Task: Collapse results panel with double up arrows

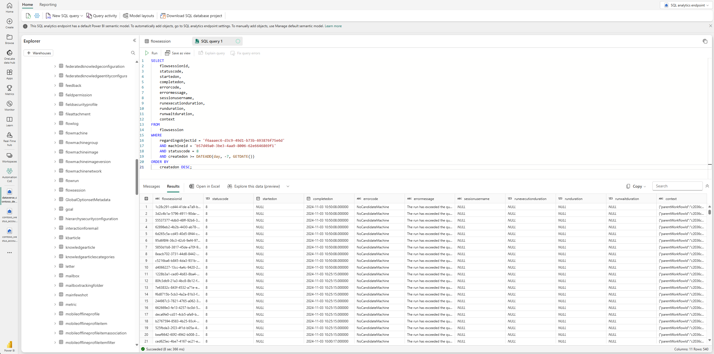Action: [x=707, y=186]
